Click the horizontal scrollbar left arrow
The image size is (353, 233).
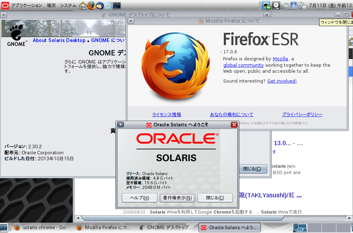pos(78,218)
